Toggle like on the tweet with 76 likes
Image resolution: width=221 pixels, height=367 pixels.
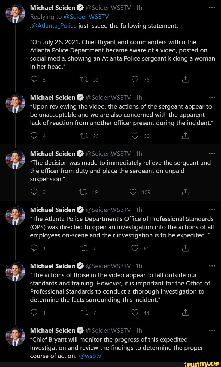[135, 79]
